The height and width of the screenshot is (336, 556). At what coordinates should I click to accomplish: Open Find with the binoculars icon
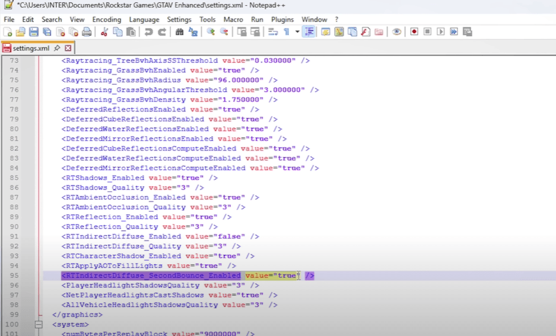pyautogui.click(x=180, y=32)
